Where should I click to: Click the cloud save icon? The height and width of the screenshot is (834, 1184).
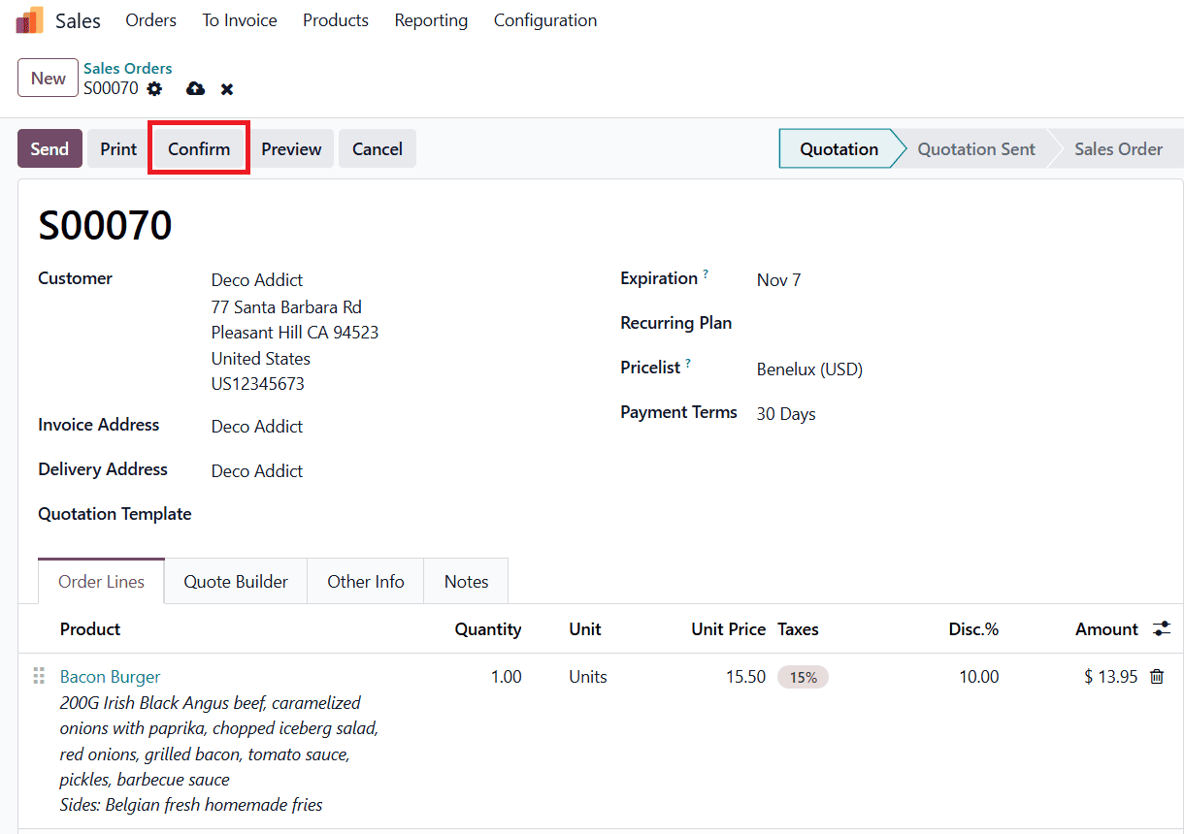pyautogui.click(x=195, y=89)
